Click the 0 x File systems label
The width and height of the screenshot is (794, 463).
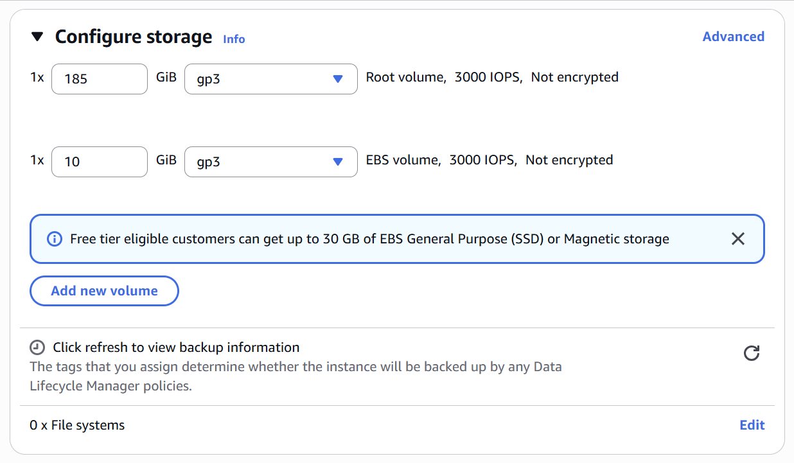pos(77,425)
